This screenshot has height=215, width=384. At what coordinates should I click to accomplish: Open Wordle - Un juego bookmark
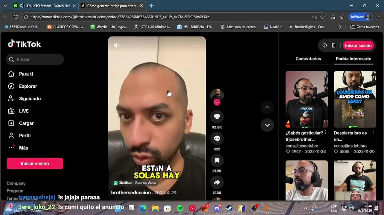tap(109, 27)
